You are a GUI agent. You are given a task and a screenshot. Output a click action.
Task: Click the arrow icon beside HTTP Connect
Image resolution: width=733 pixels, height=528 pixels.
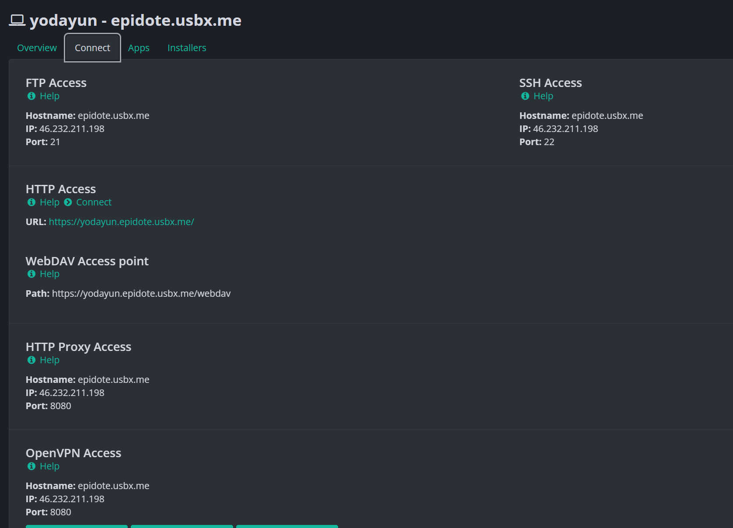(x=68, y=202)
